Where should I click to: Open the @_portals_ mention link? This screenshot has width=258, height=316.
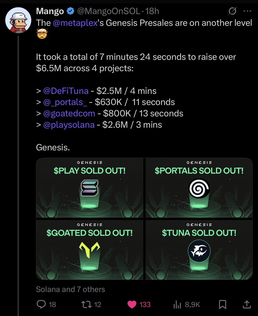pyautogui.click(x=64, y=102)
